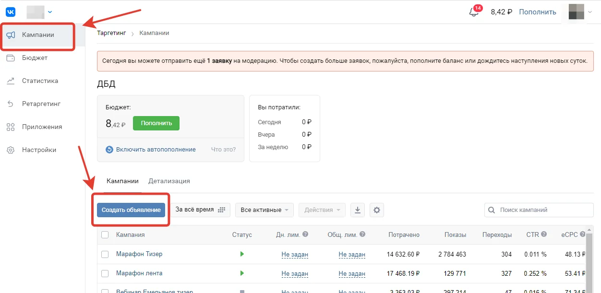The height and width of the screenshot is (293, 601).
Task: Open Ретаргетинг in the sidebar
Action: click(41, 104)
